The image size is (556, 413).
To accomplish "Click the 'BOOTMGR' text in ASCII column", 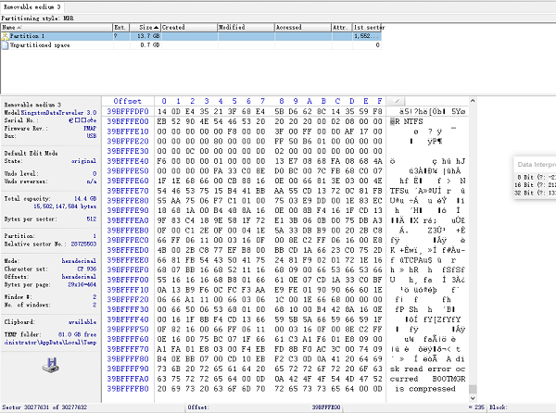I will click(449, 379).
